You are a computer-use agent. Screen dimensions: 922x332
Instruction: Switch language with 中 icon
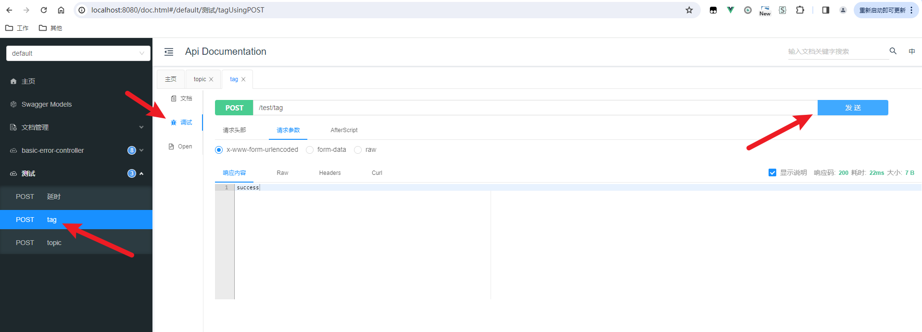(x=912, y=51)
